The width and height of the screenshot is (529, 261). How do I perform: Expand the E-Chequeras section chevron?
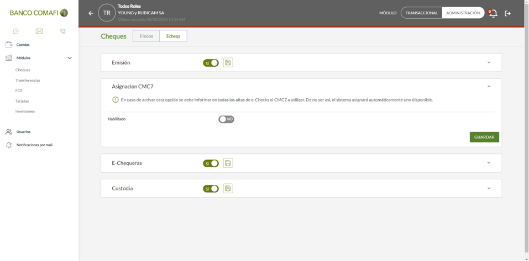[x=489, y=163]
